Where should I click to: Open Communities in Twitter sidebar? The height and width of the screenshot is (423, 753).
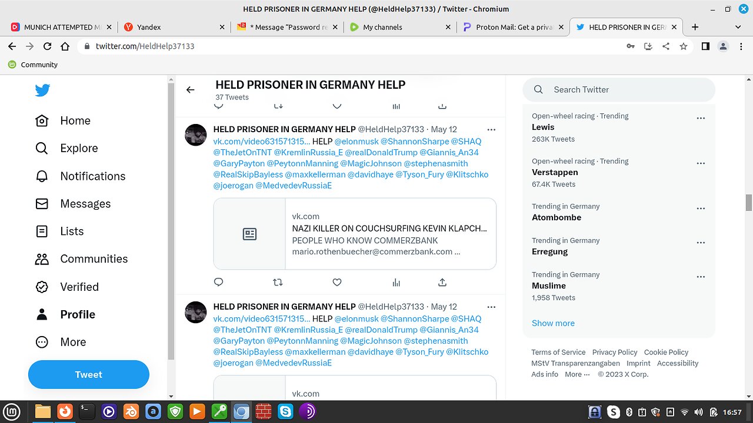[x=81, y=259]
